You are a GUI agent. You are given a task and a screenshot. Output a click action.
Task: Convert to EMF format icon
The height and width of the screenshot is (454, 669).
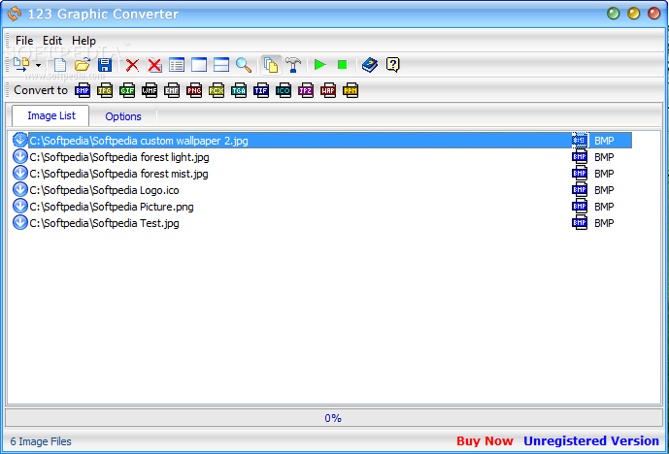[x=172, y=90]
